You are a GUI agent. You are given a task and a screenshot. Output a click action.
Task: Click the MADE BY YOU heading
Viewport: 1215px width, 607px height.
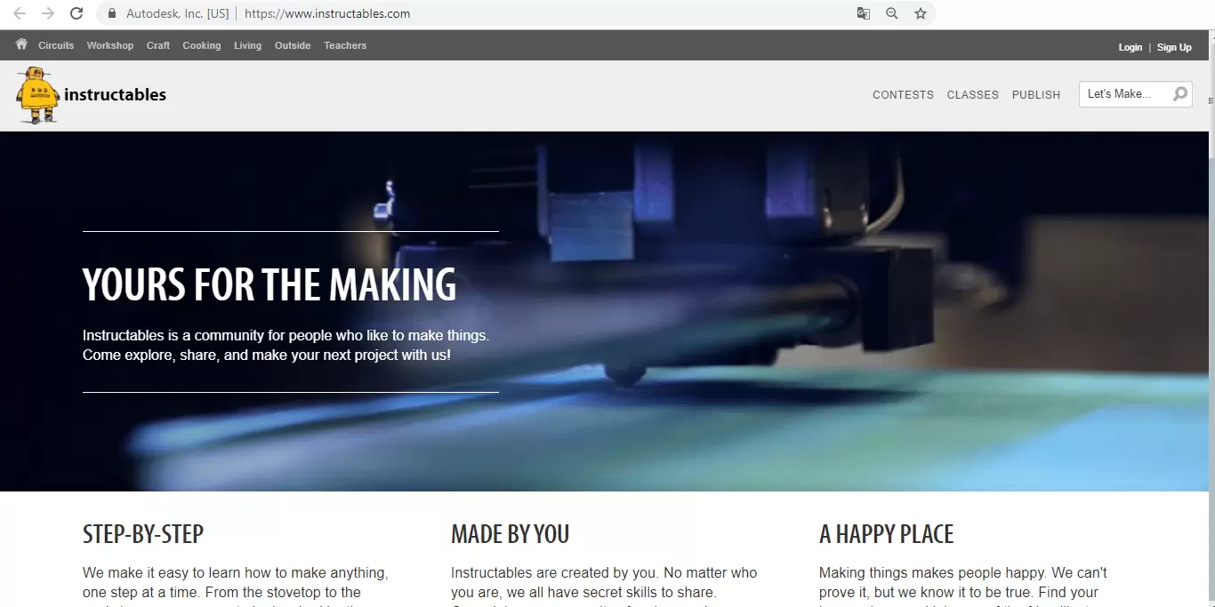click(510, 534)
